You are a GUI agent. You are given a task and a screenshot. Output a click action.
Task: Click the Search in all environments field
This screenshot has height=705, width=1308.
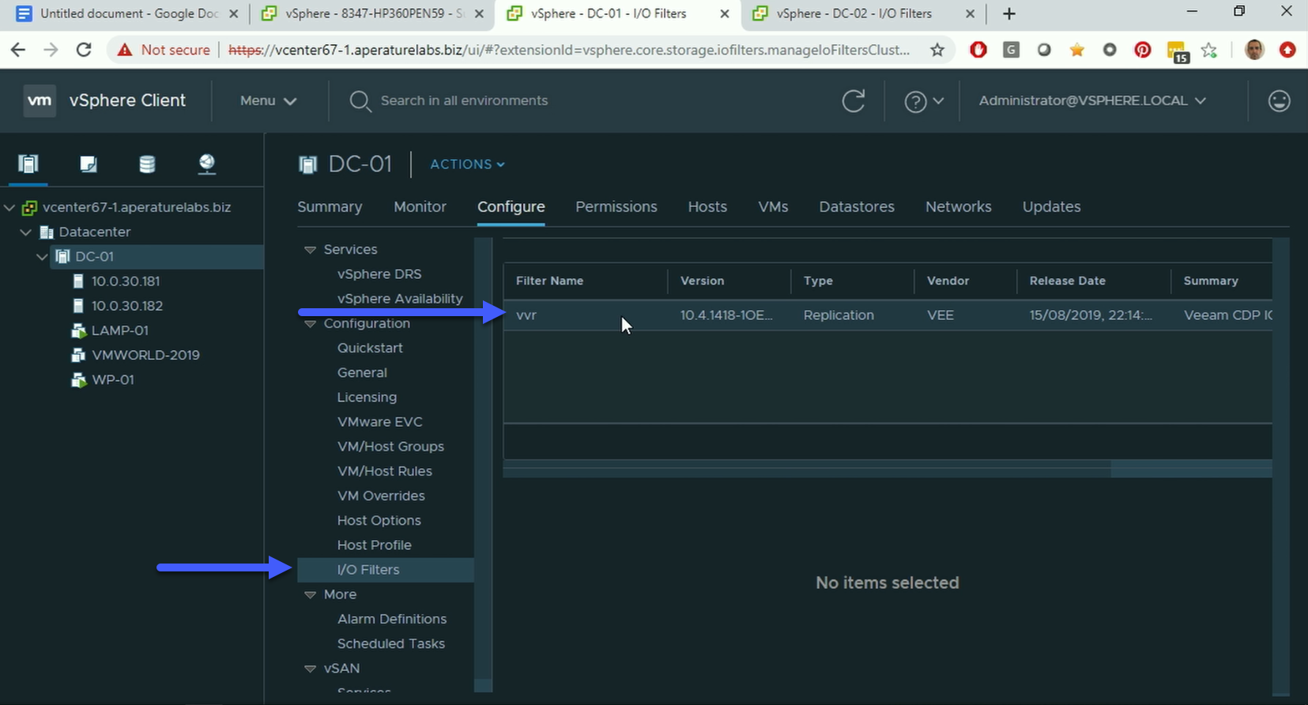(x=464, y=100)
